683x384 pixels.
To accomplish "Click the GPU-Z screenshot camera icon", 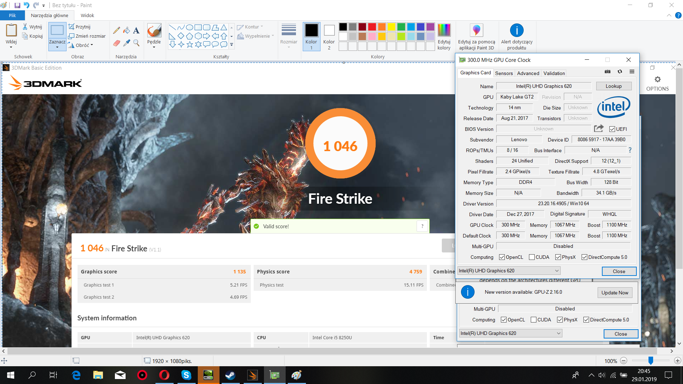I will 608,72.
